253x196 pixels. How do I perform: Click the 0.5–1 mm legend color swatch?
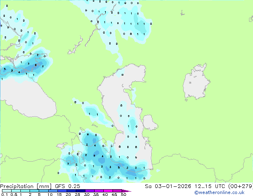tap(16, 191)
